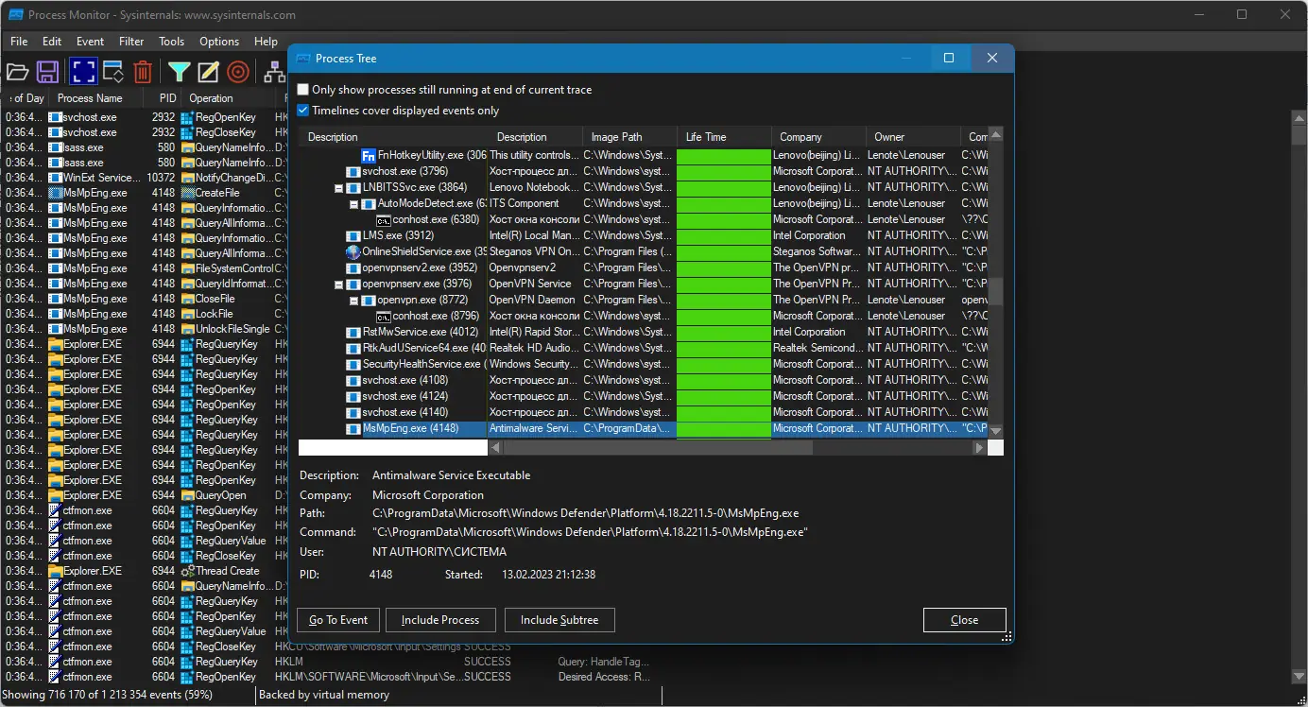Click the PID column header in main window

pos(163,98)
